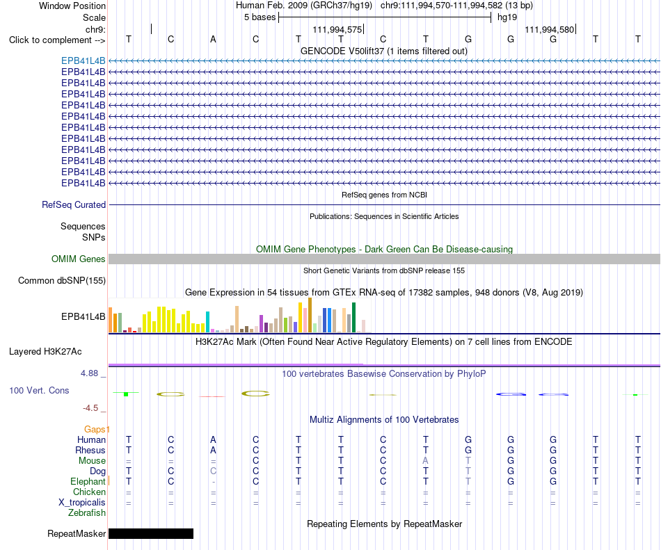Click the OMIM Gene Phenotypes green title

384,250
